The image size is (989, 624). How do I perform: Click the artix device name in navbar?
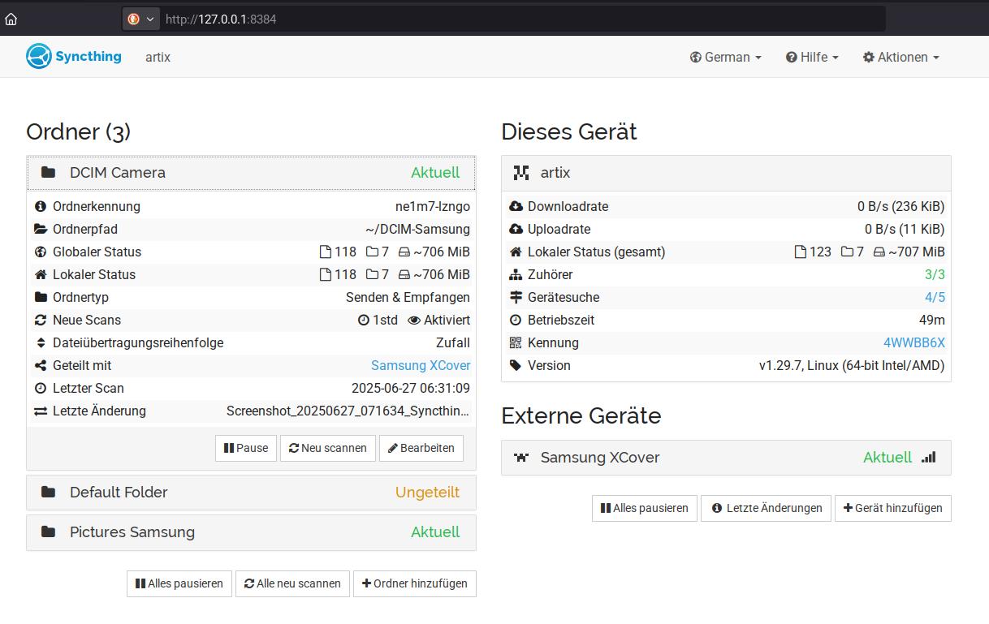pos(158,58)
